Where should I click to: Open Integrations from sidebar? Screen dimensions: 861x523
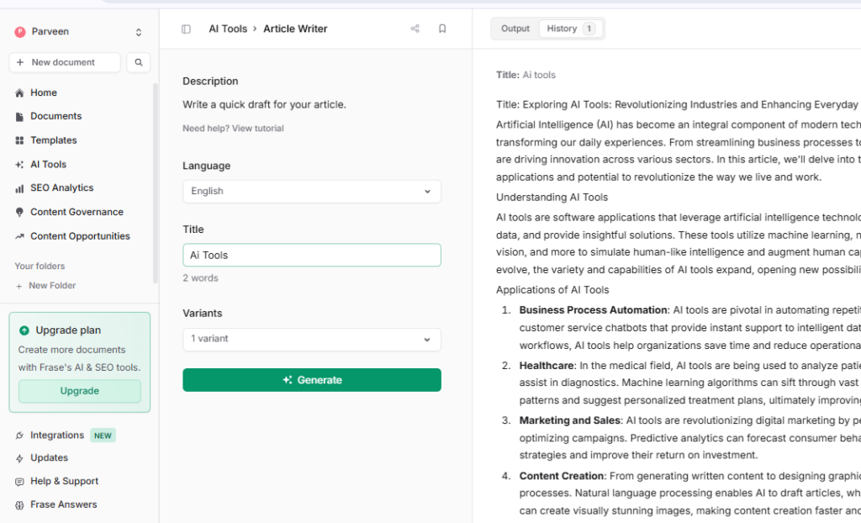click(57, 436)
